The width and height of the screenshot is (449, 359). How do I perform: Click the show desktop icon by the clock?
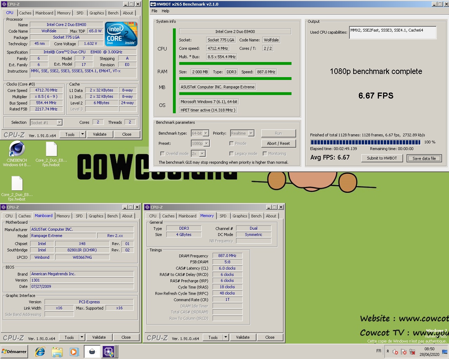[445, 352]
